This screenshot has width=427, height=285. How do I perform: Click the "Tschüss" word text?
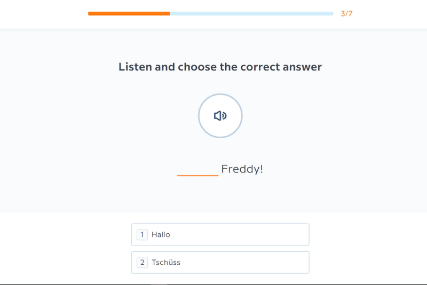pos(166,262)
